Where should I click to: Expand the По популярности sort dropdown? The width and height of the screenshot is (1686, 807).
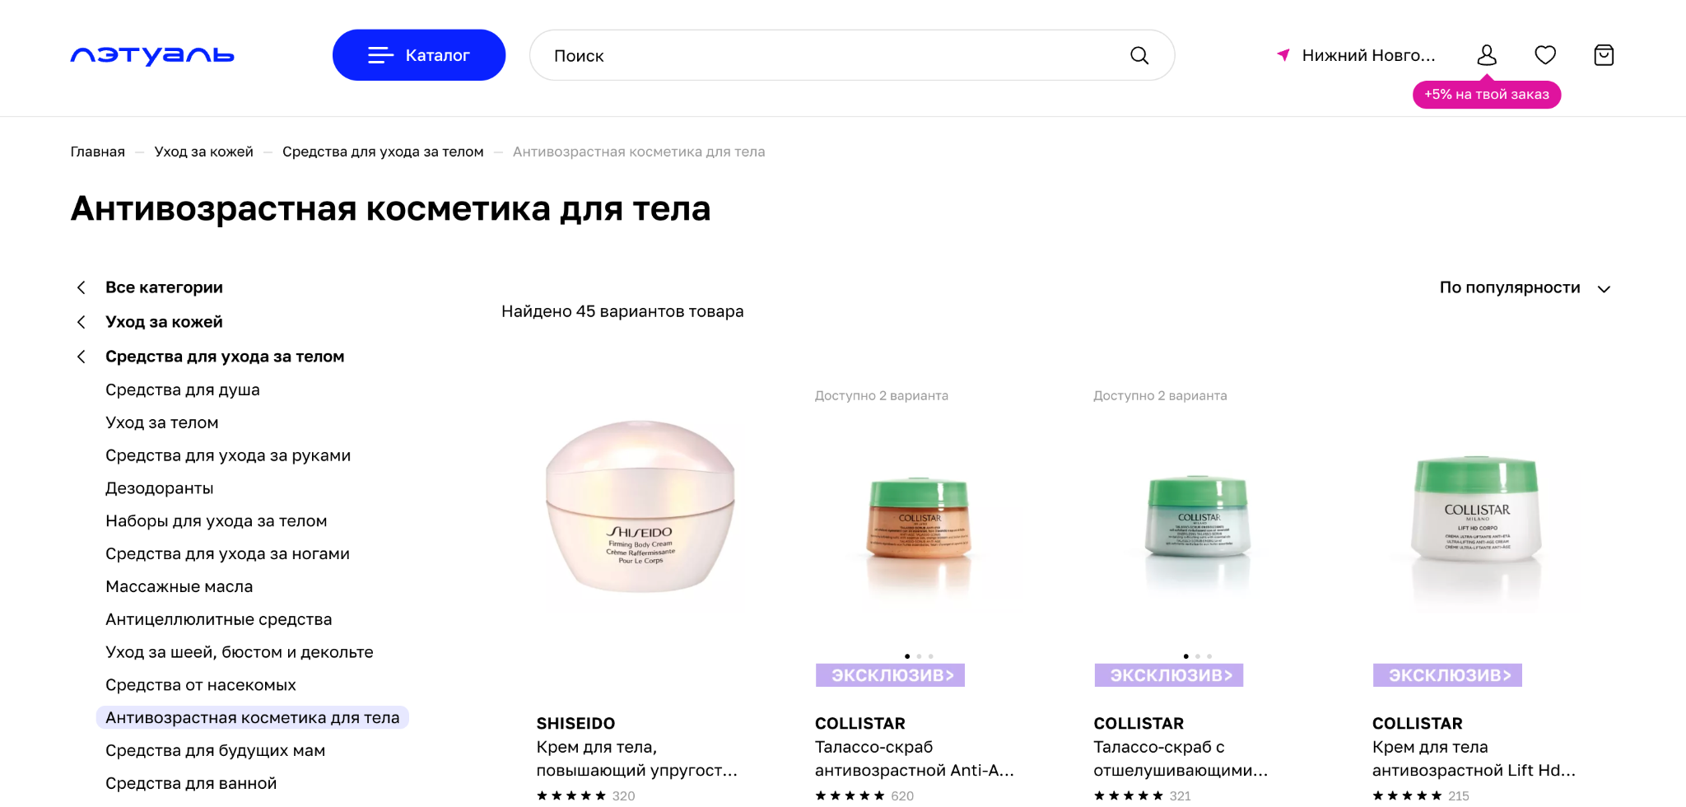pos(1525,287)
